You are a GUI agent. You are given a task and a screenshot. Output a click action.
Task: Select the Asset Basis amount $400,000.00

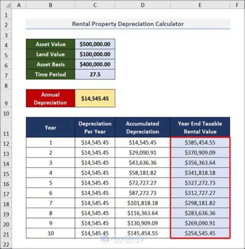95,64
